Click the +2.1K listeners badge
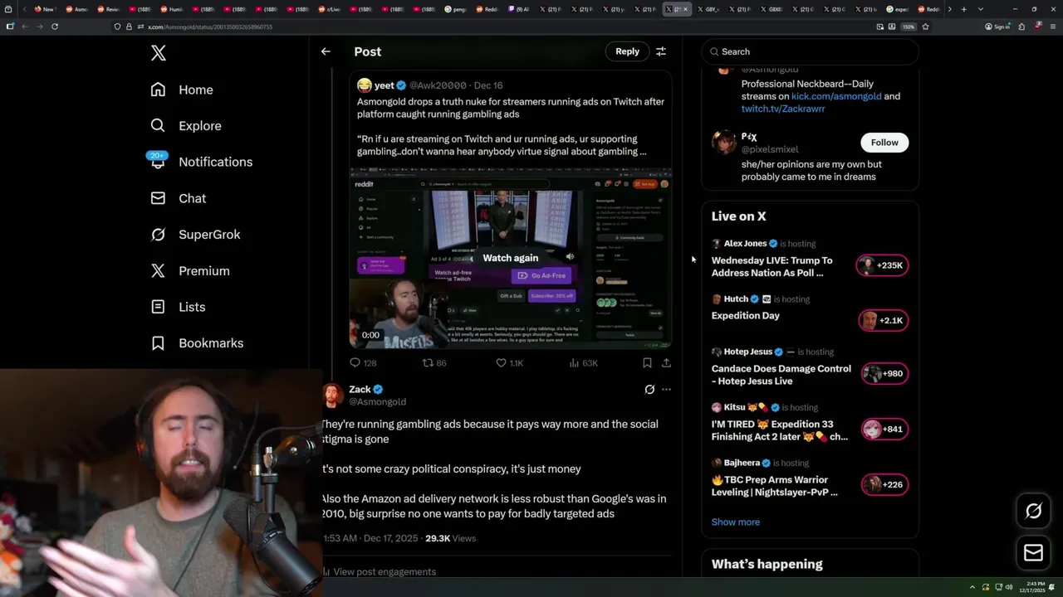1063x597 pixels. pos(883,321)
